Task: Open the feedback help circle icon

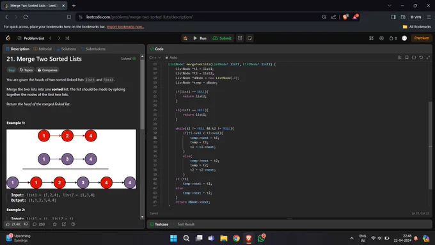Action: [x=73, y=224]
